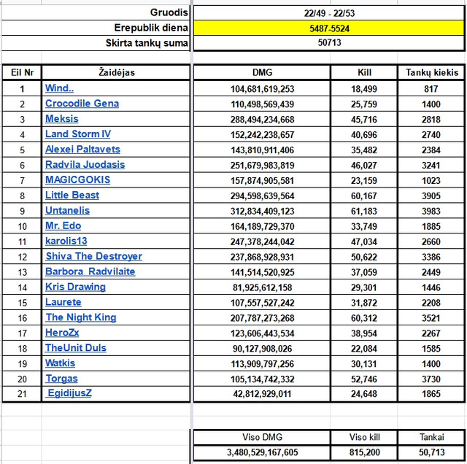
Task: Select the Eil Nr header cell
Action: [22, 72]
